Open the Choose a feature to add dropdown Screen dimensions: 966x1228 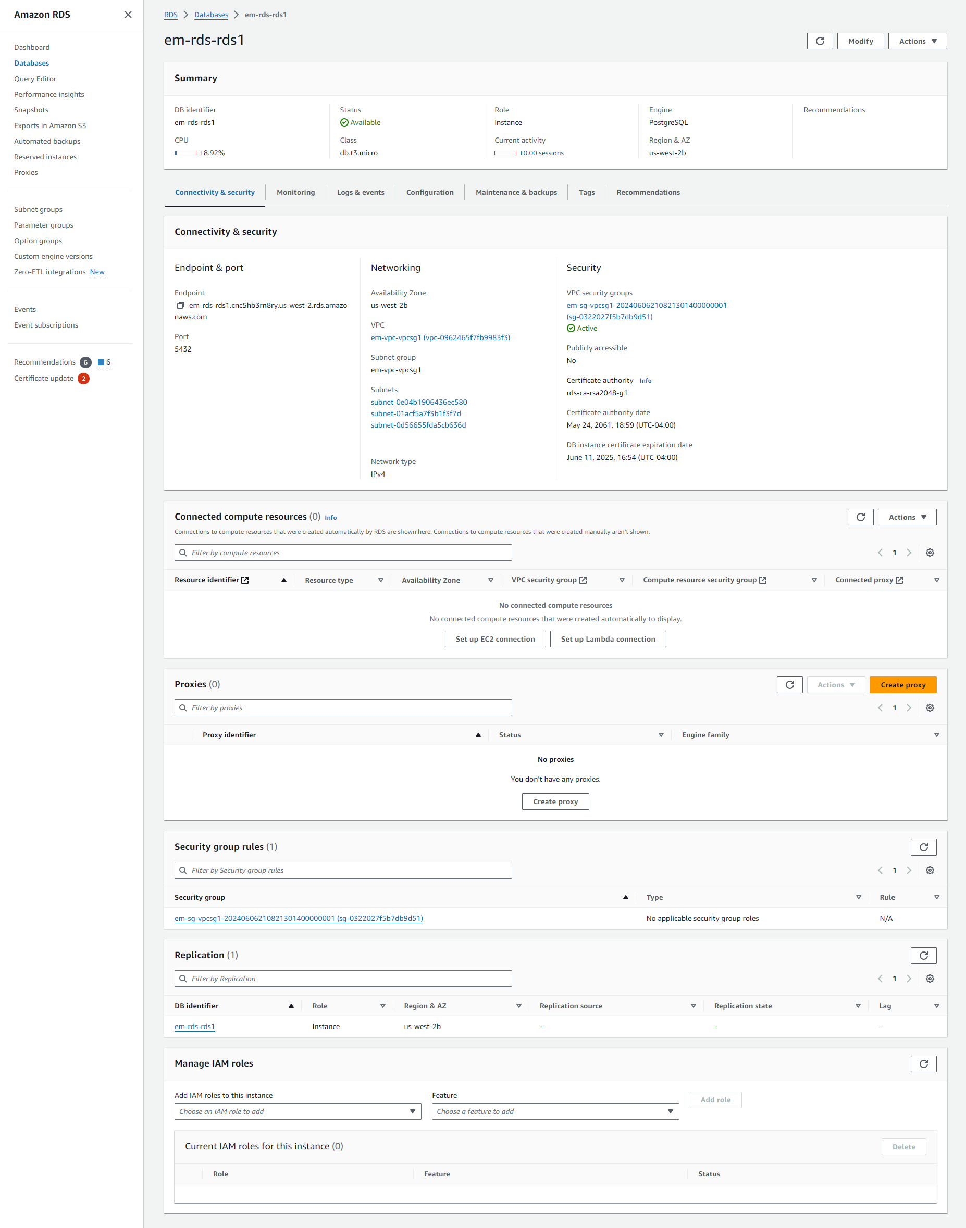click(x=555, y=1111)
